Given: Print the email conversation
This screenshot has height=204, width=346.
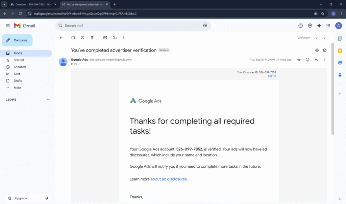Looking at the screenshot, I should (x=317, y=50).
